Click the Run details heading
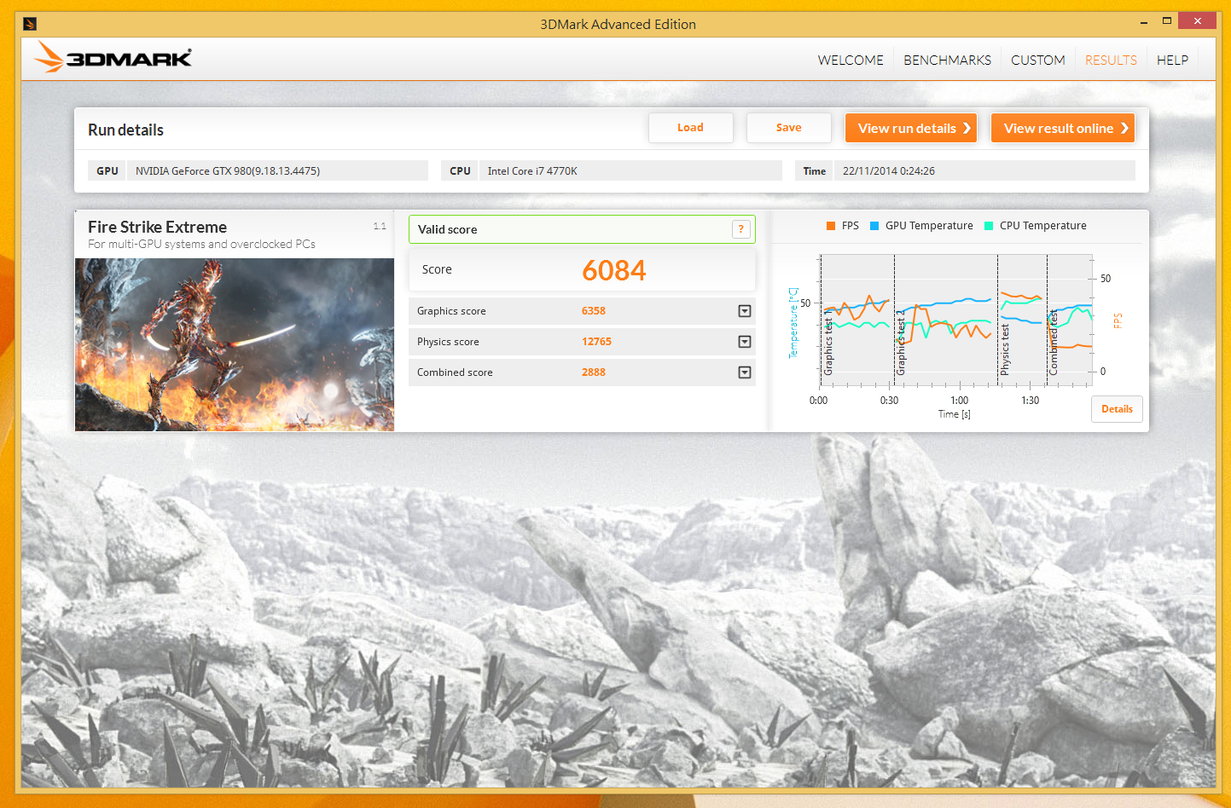This screenshot has height=808, width=1231. [x=125, y=130]
